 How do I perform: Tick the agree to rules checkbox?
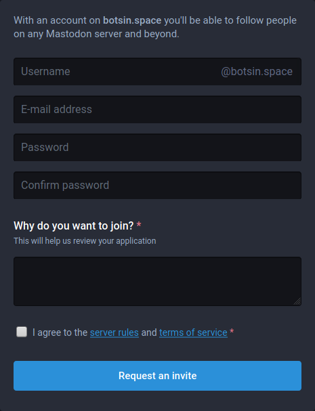(x=22, y=332)
